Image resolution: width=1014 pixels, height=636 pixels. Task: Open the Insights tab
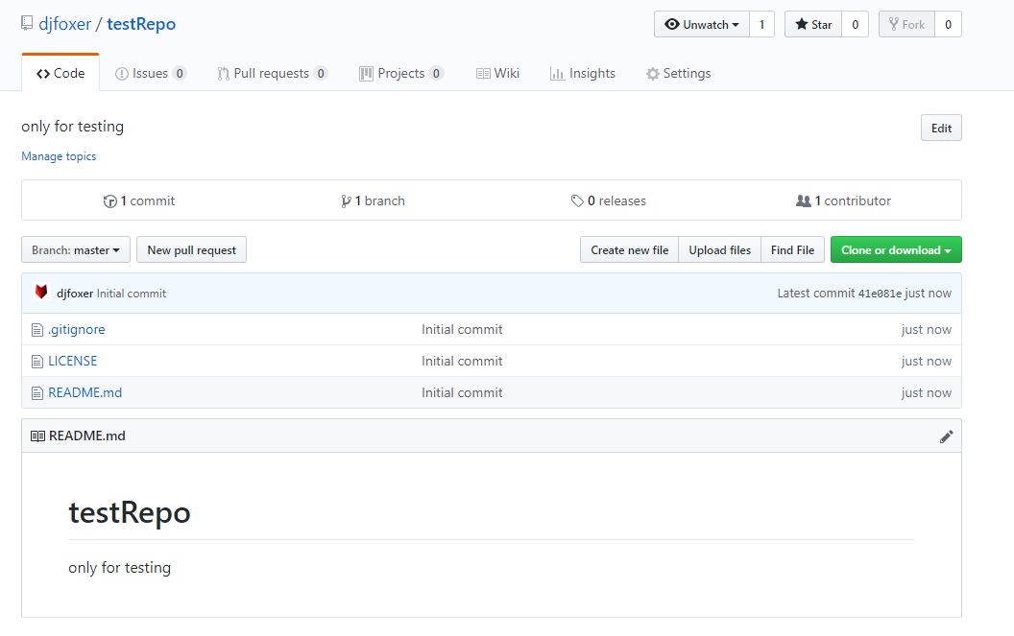(x=583, y=73)
